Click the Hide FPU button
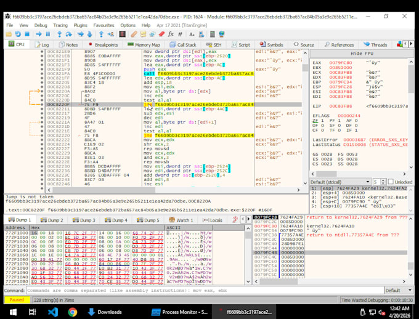 pyautogui.click(x=362, y=54)
